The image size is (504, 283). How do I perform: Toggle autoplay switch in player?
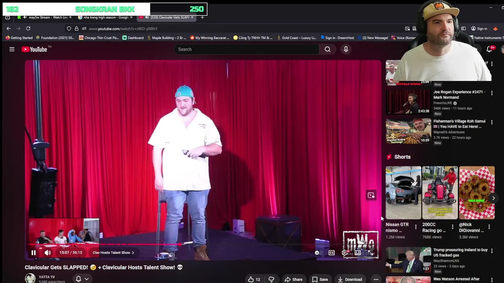pos(318,253)
